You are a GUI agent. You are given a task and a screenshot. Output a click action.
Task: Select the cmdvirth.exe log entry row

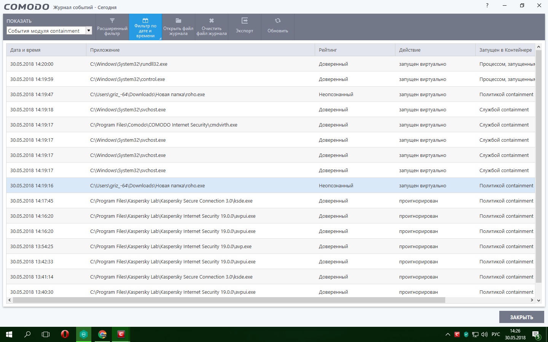click(164, 125)
